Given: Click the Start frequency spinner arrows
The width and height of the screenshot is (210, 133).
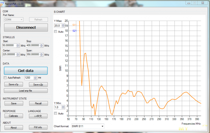Looking at the screenshot, I should (18, 45).
